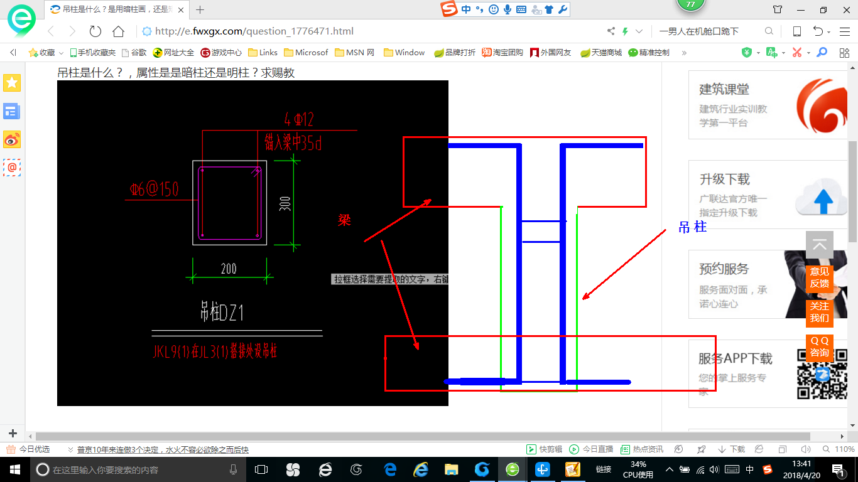Open the Task View taskbar icon
Screen dimensions: 858x482
[261, 469]
